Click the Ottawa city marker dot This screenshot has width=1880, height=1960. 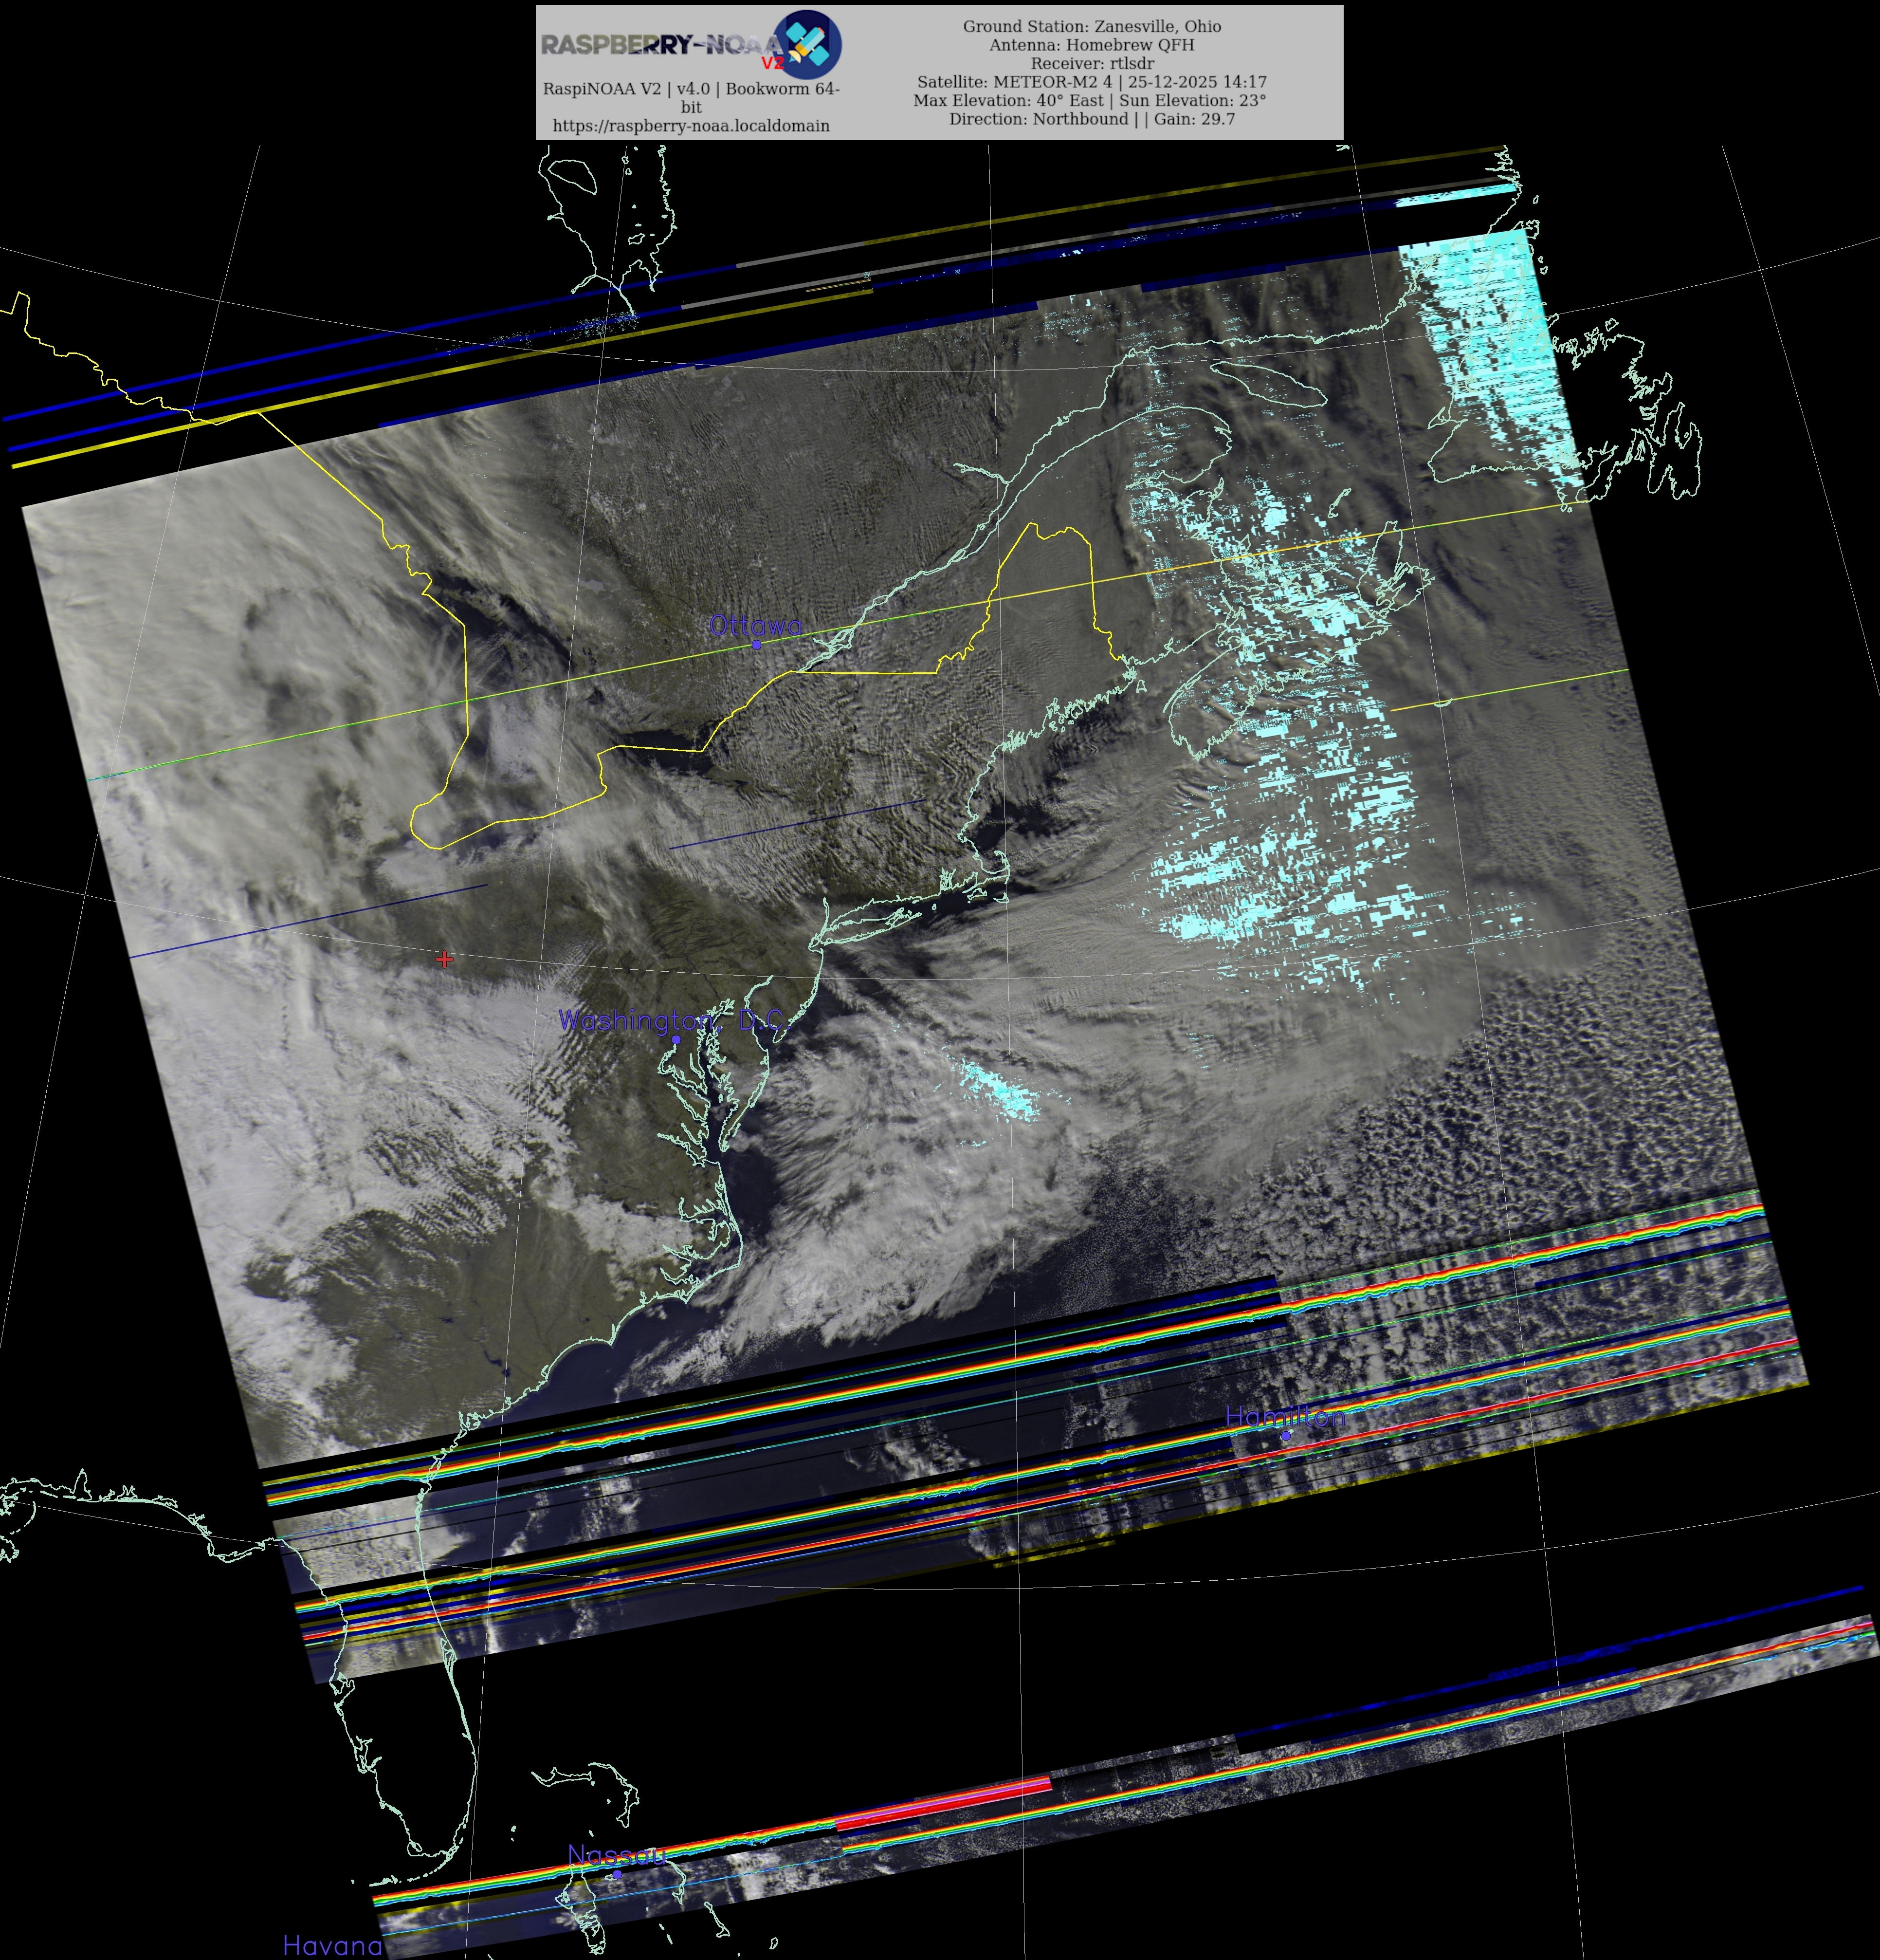pos(757,645)
